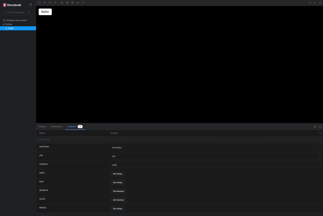Select the Solid story
The image size is (323, 216).
(x=18, y=28)
